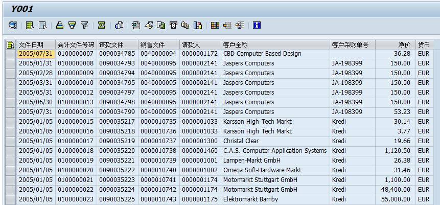Click the 会计文件号码 column header
The width and height of the screenshot is (440, 205).
(76, 44)
